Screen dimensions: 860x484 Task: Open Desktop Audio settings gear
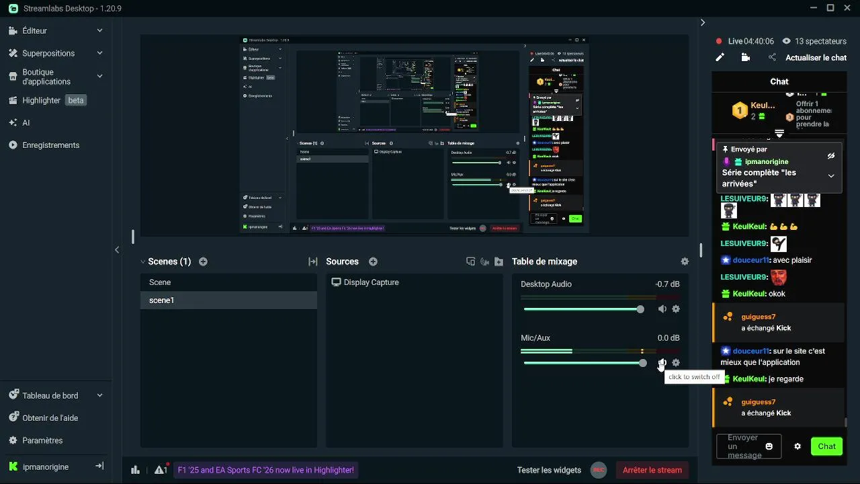[676, 309]
